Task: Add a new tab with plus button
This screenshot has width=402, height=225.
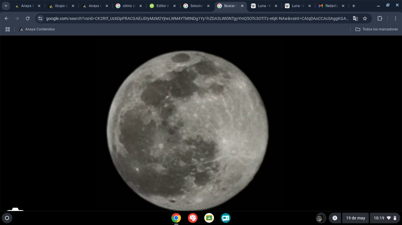Action: (354, 6)
